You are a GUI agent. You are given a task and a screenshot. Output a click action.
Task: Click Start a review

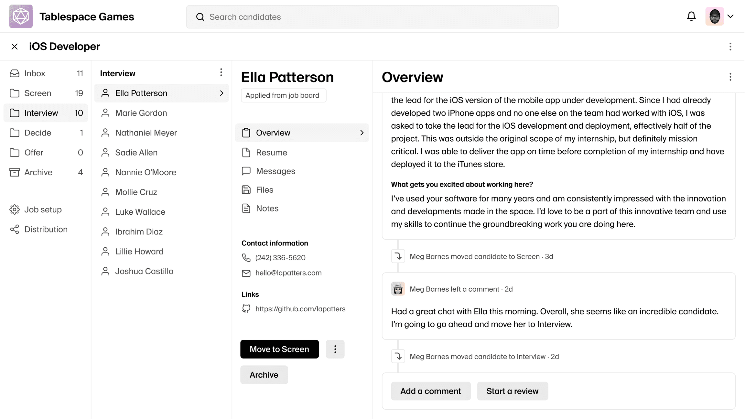512,391
